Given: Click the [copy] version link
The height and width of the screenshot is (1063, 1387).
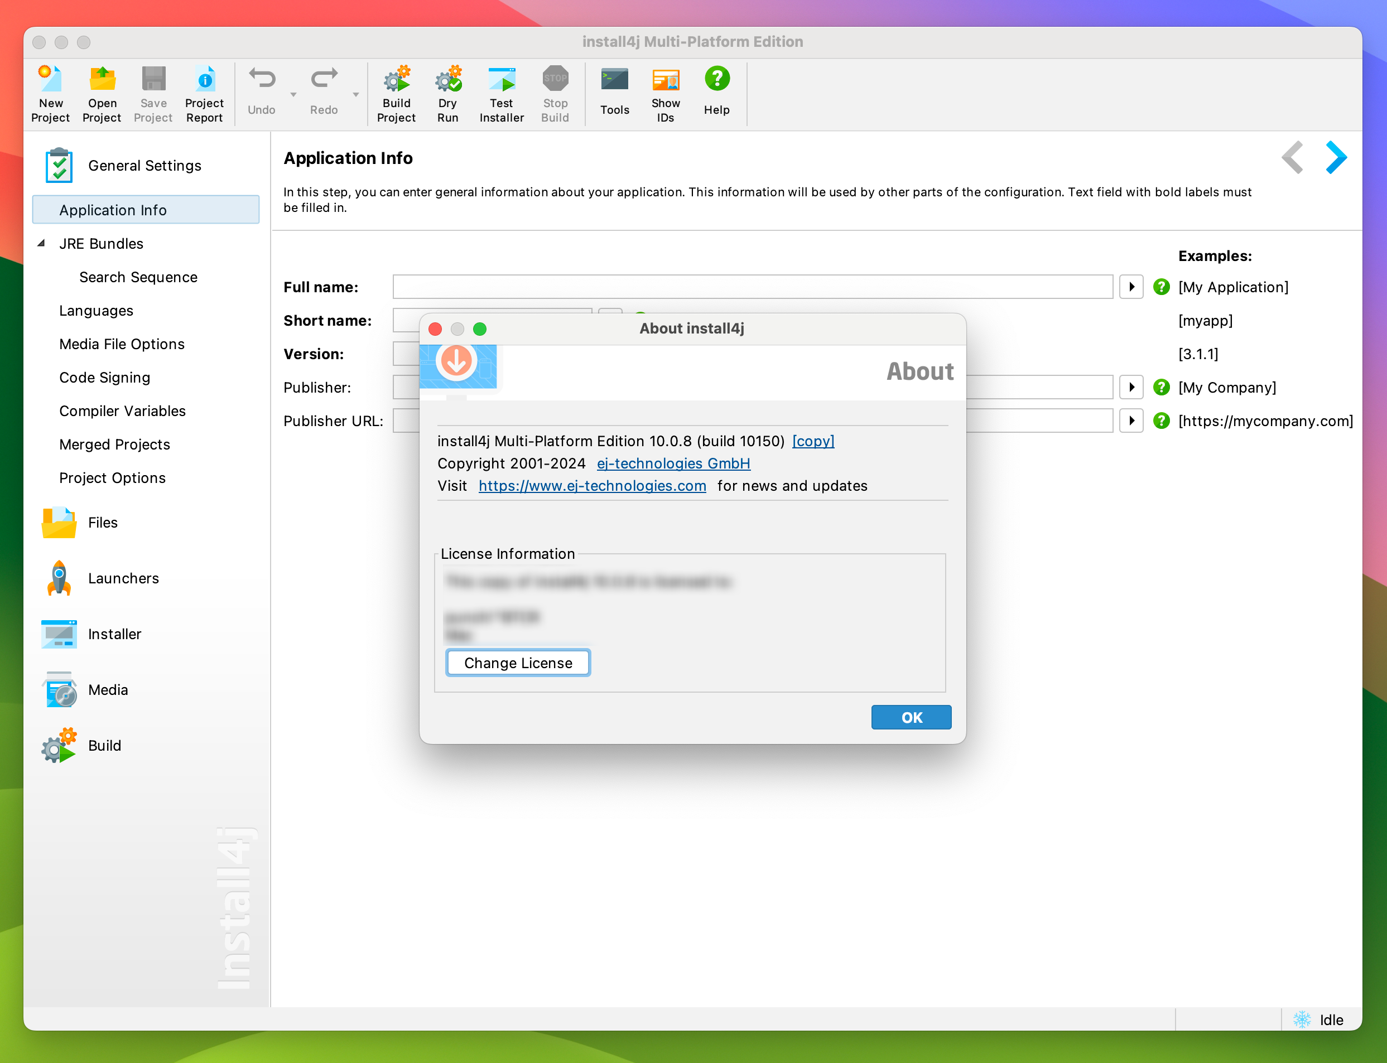Looking at the screenshot, I should 813,441.
